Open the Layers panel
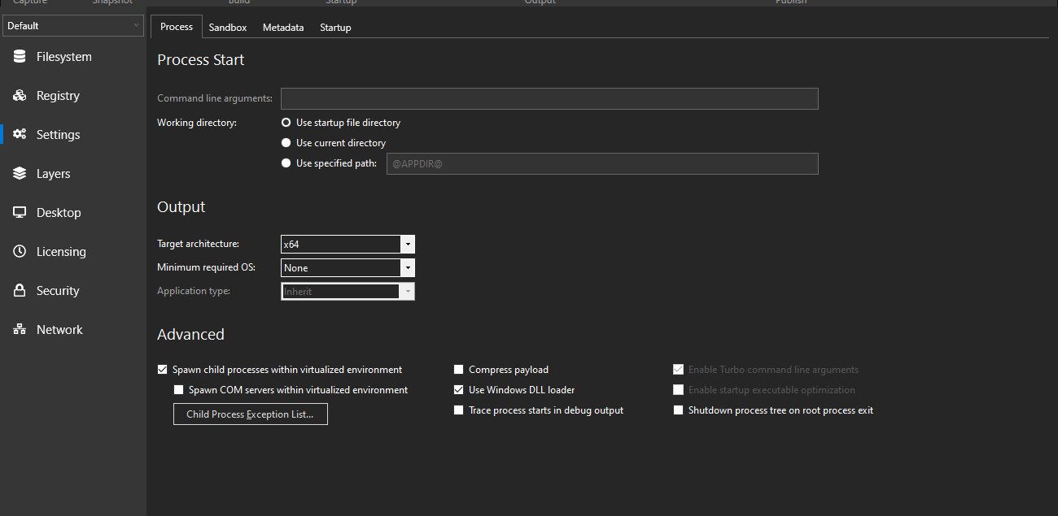The width and height of the screenshot is (1058, 516). (54, 173)
